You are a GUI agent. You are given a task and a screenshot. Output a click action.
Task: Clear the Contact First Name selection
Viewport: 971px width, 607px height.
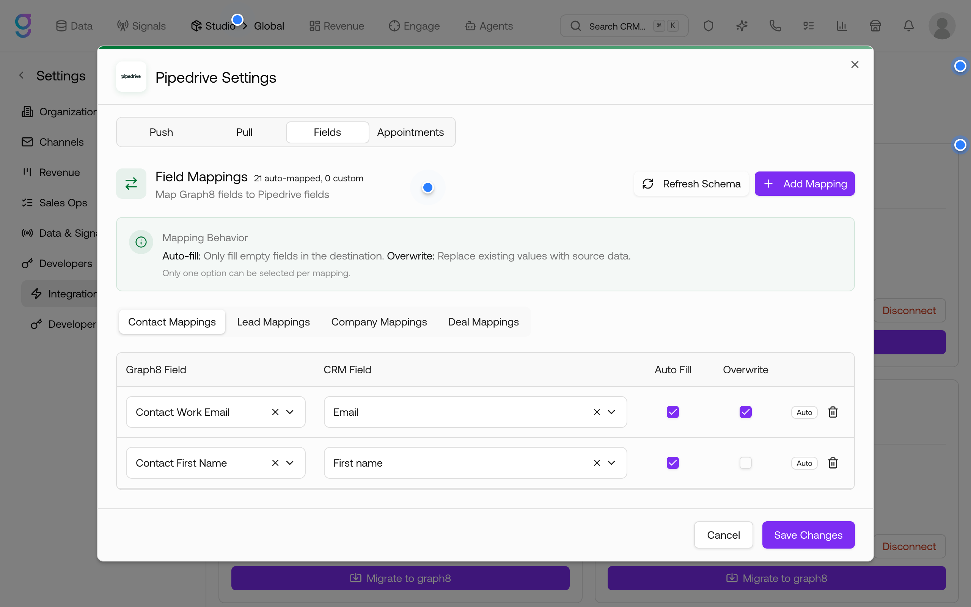tap(275, 463)
